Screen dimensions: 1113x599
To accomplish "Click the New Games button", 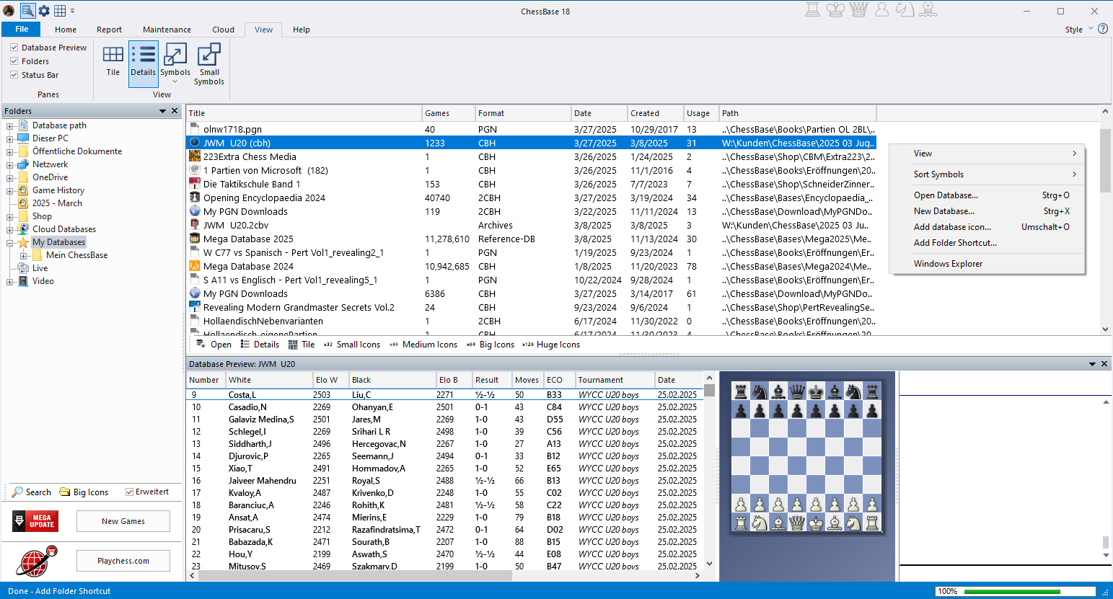I will 123,521.
